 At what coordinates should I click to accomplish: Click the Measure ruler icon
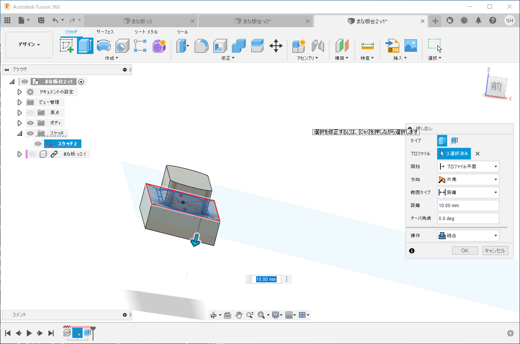[367, 45]
